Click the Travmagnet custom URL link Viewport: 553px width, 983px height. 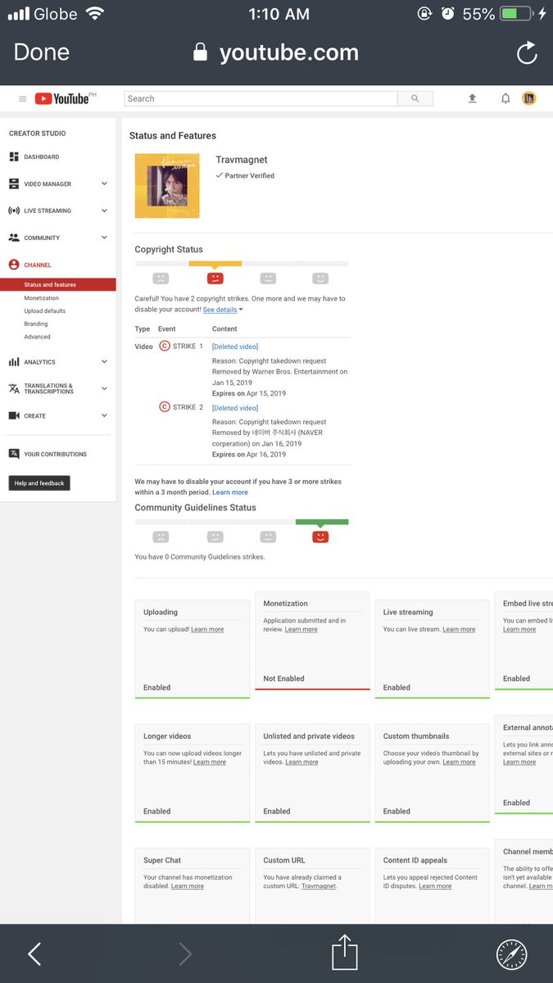click(x=319, y=886)
